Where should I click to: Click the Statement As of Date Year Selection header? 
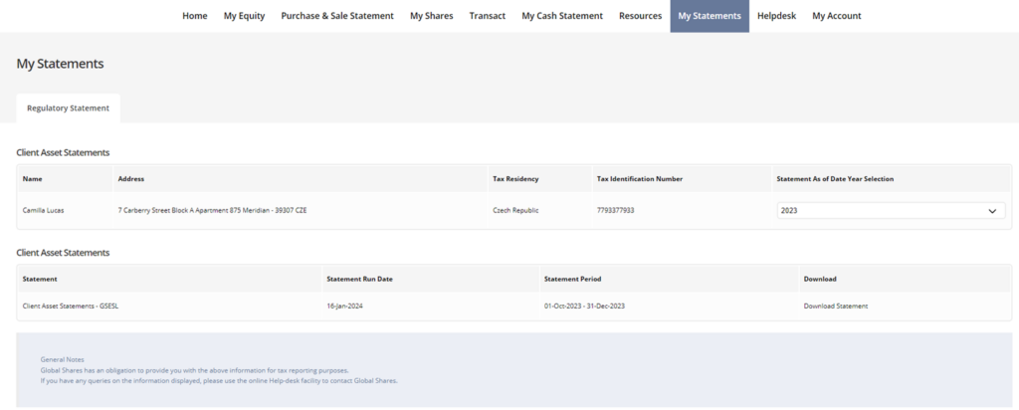[835, 179]
